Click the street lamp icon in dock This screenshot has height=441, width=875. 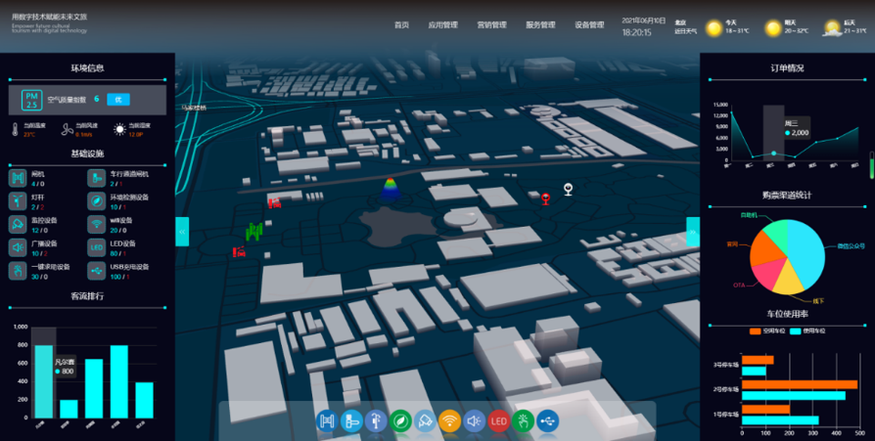[376, 420]
